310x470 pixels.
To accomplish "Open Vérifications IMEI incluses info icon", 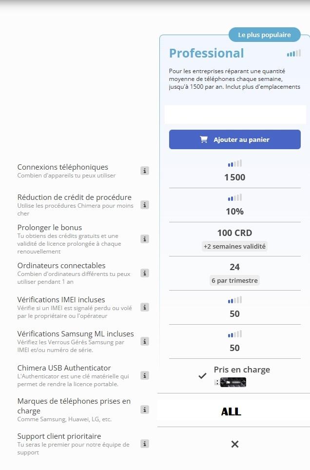I will [x=145, y=307].
